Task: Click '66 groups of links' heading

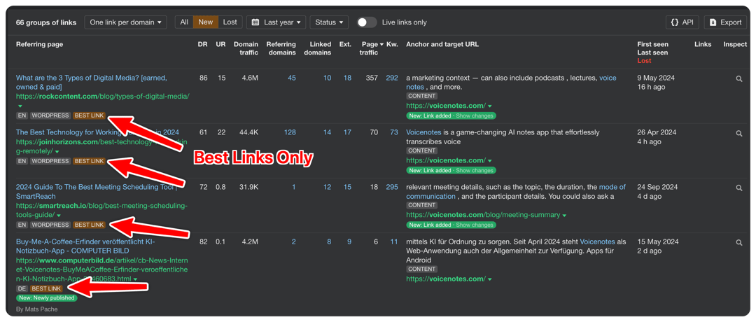Action: coord(45,22)
